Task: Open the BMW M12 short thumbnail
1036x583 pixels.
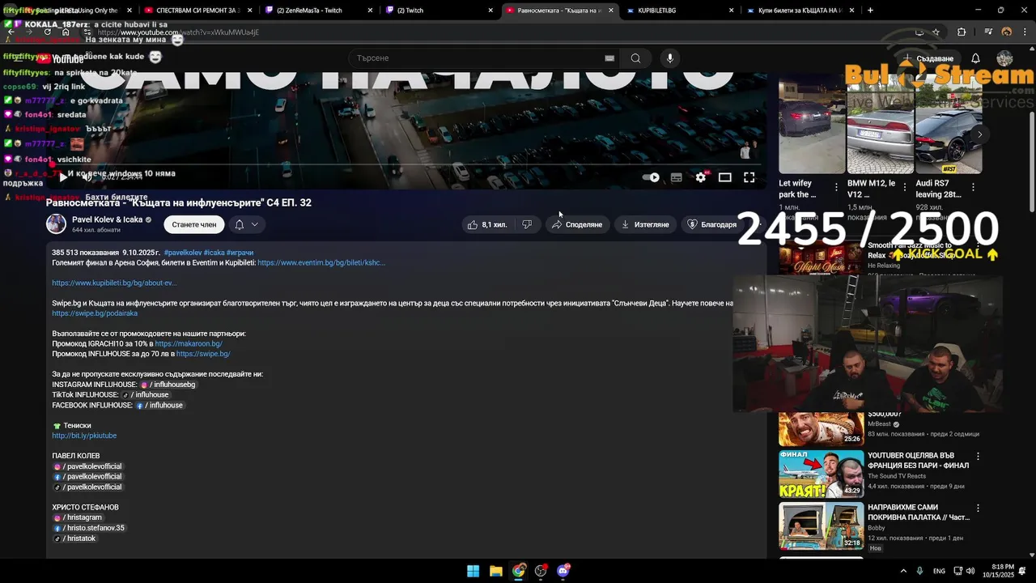Action: (881, 124)
